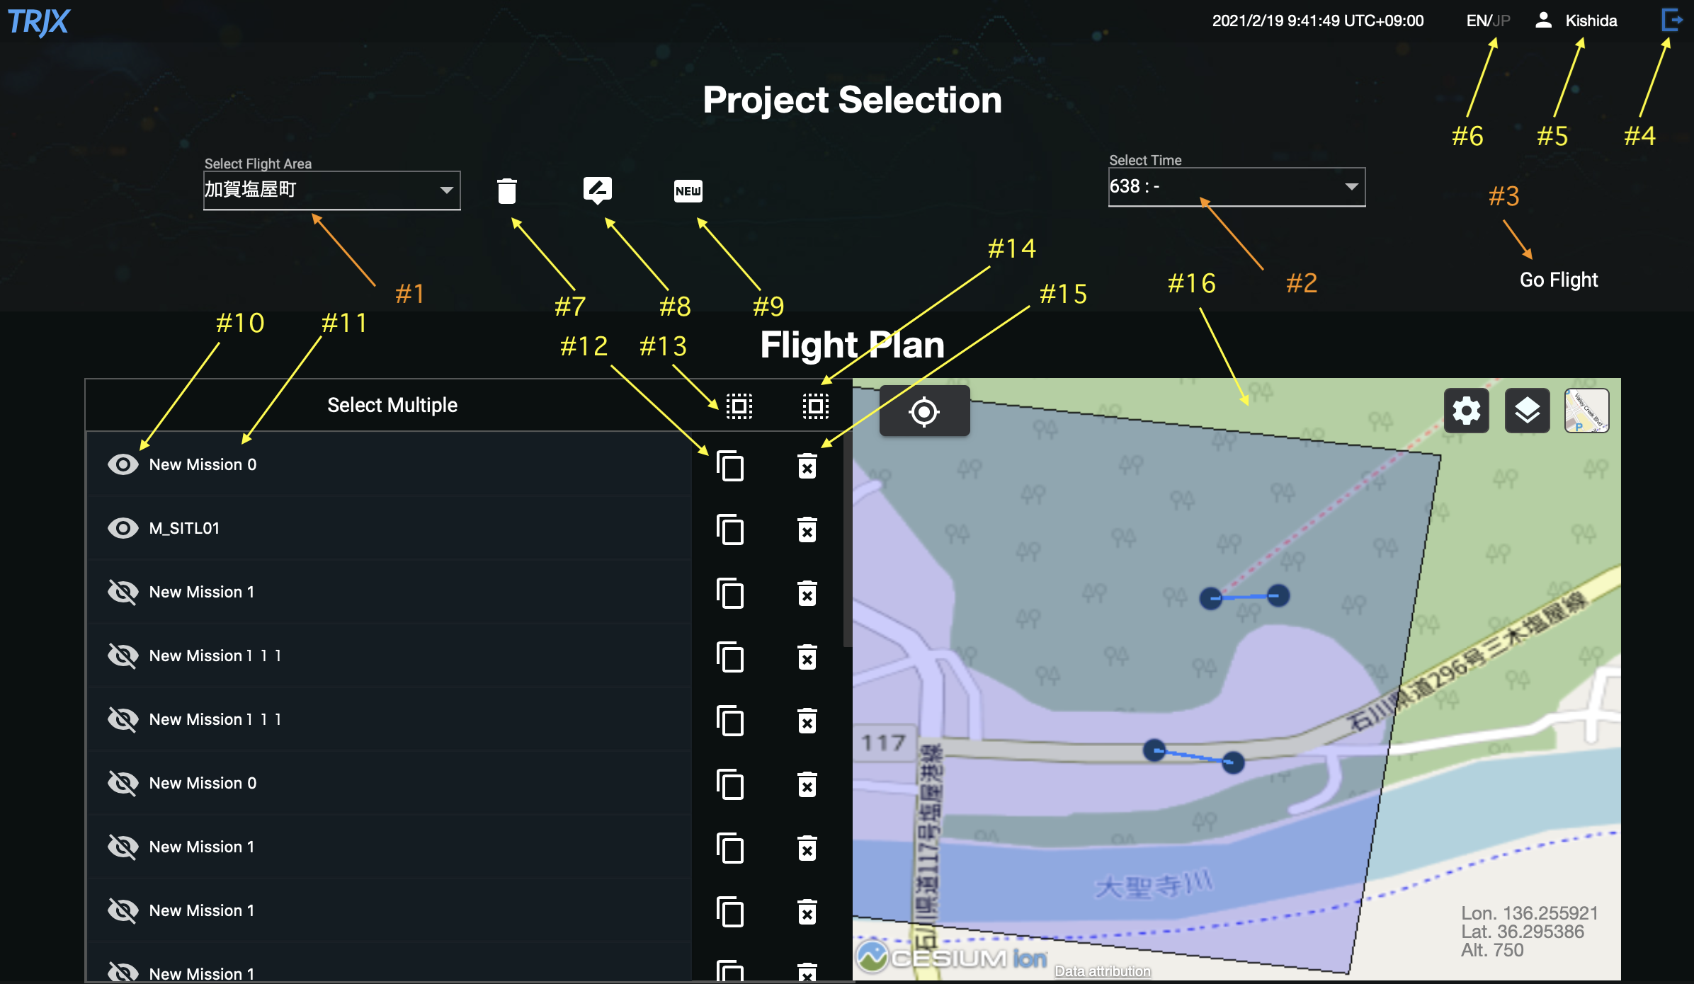Click the edit flight area pencil icon
Image resolution: width=1694 pixels, height=984 pixels.
597,189
